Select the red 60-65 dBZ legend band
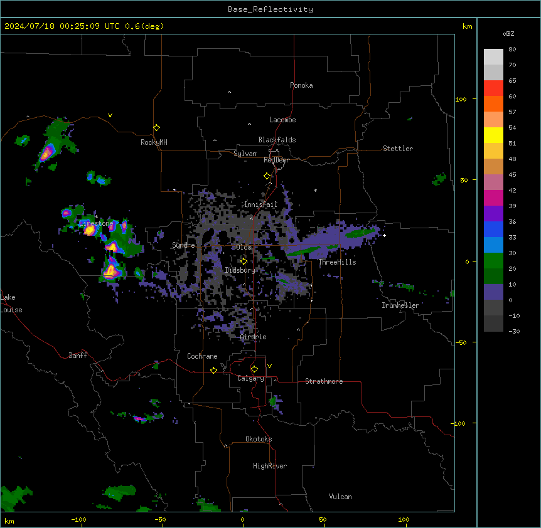 [x=493, y=88]
